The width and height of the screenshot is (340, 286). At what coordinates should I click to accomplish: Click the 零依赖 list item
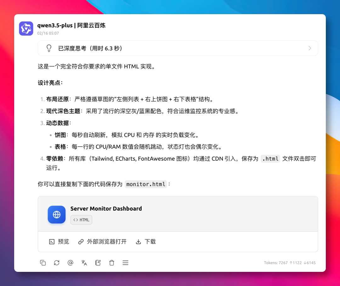(x=178, y=163)
